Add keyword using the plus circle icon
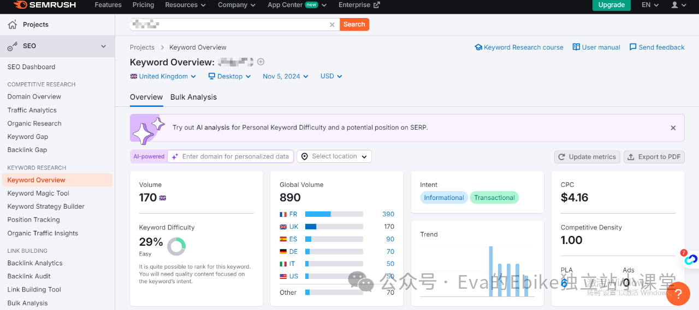Image resolution: width=699 pixels, height=310 pixels. (x=261, y=62)
